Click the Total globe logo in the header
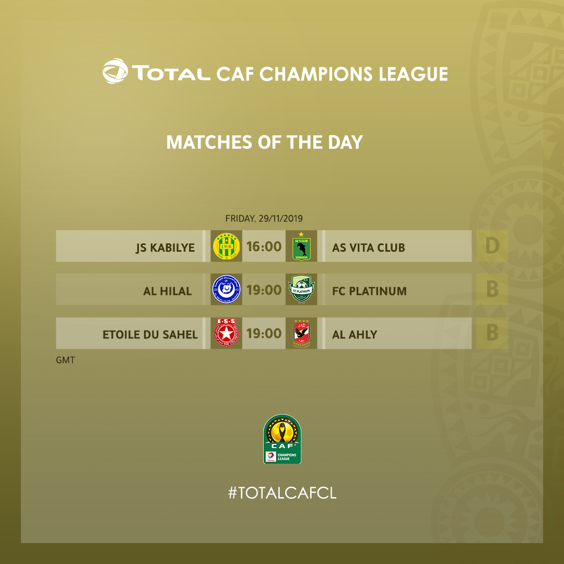Image resolution: width=564 pixels, height=564 pixels. (x=115, y=71)
